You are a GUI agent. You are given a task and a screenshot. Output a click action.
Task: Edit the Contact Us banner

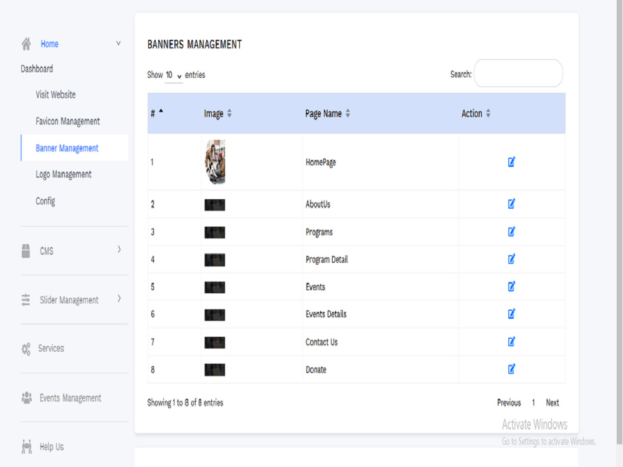coord(511,341)
